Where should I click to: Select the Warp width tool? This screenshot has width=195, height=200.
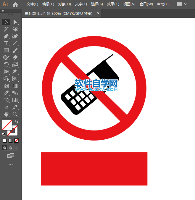[x=6, y=72]
